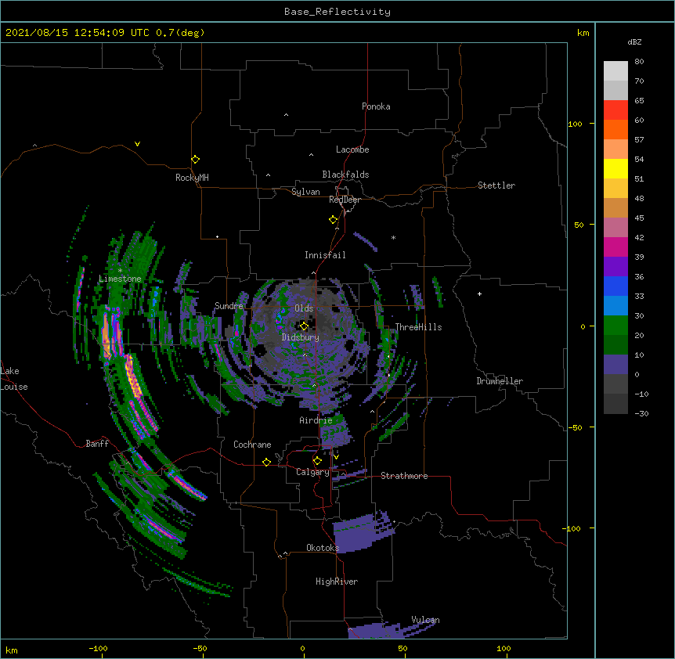Click the ThreeHills label
The width and height of the screenshot is (675, 659).
[418, 327]
